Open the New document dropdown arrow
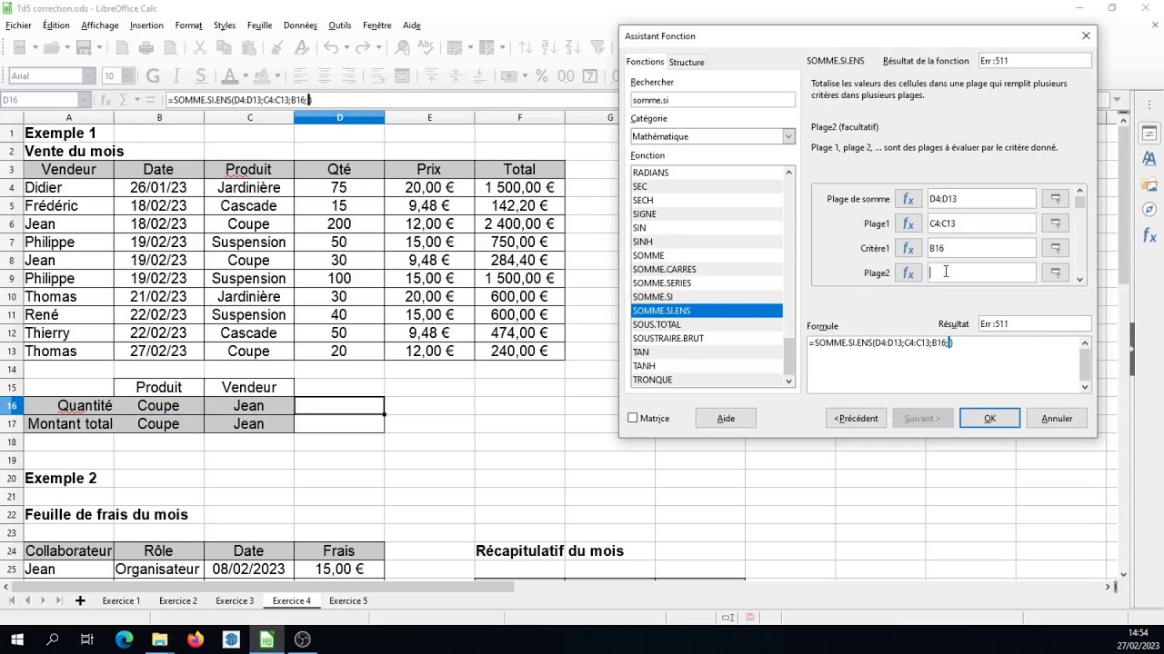1164x654 pixels. tap(35, 47)
